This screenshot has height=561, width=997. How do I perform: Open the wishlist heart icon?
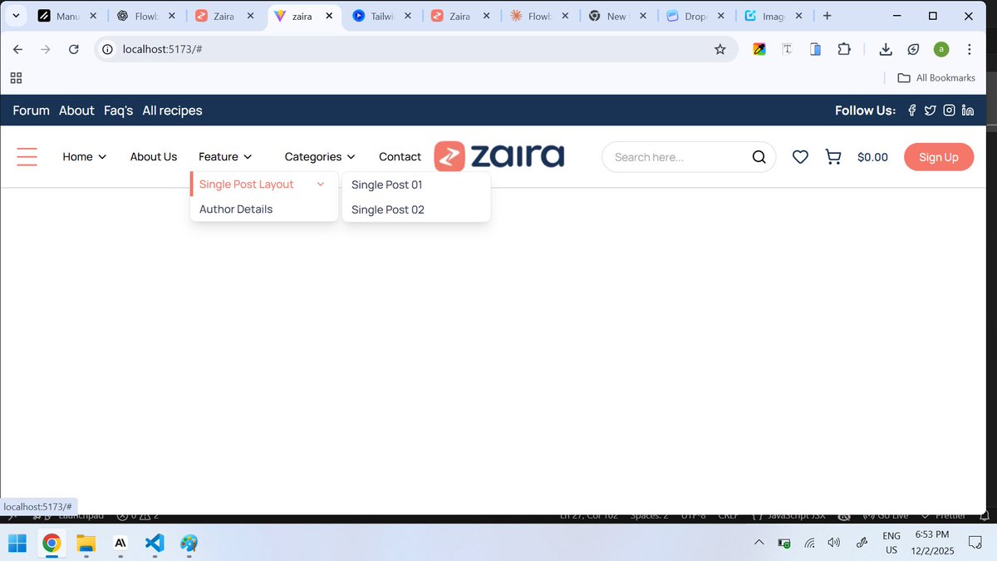[800, 157]
